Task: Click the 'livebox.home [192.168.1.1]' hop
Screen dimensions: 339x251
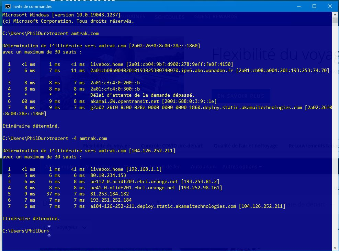Action: (x=126, y=169)
